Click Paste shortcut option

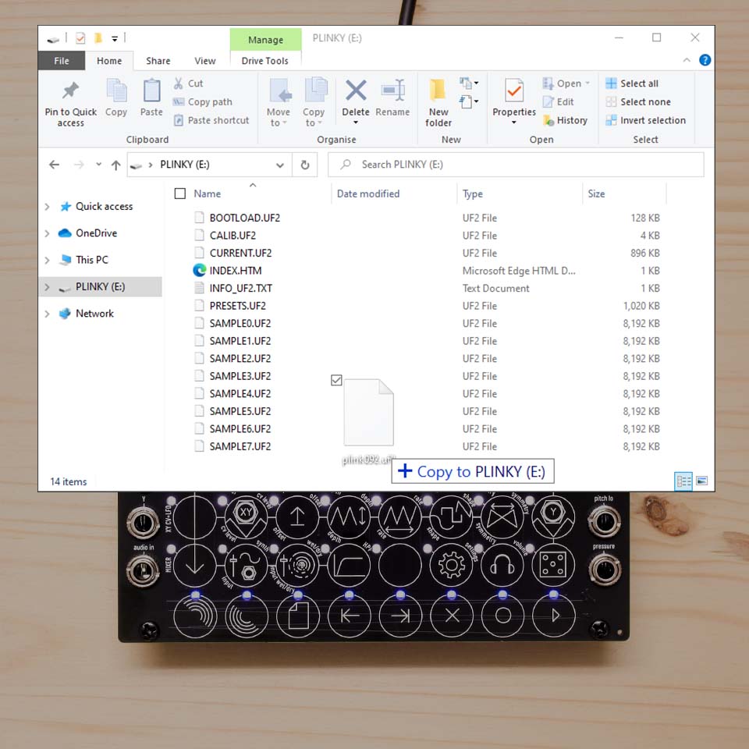pyautogui.click(x=211, y=120)
